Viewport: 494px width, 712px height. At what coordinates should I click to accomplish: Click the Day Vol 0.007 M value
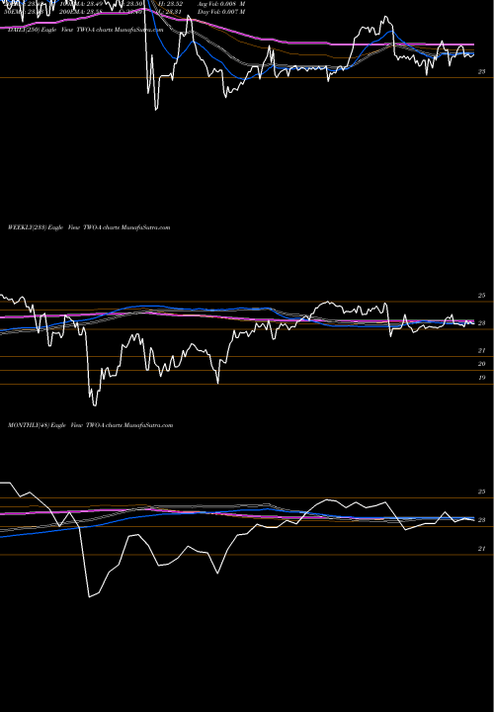221,12
